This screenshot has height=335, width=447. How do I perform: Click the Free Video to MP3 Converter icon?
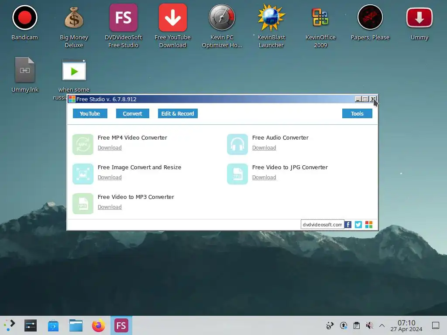pos(83,204)
